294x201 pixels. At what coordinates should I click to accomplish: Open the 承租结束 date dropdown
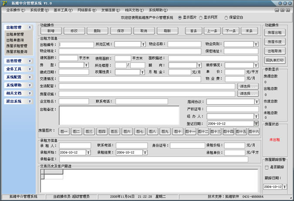coord(145,152)
